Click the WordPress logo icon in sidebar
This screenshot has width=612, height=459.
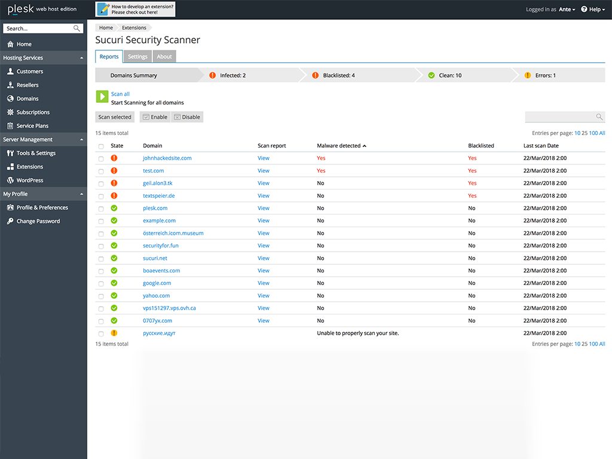[x=10, y=180]
